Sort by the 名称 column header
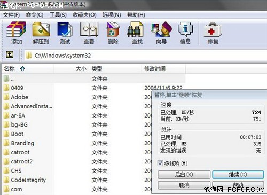Image resolution: width=267 pixels, height=195 pixels. pos(28,69)
